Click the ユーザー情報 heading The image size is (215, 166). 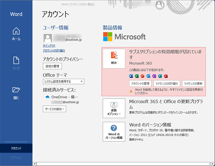click(56, 28)
